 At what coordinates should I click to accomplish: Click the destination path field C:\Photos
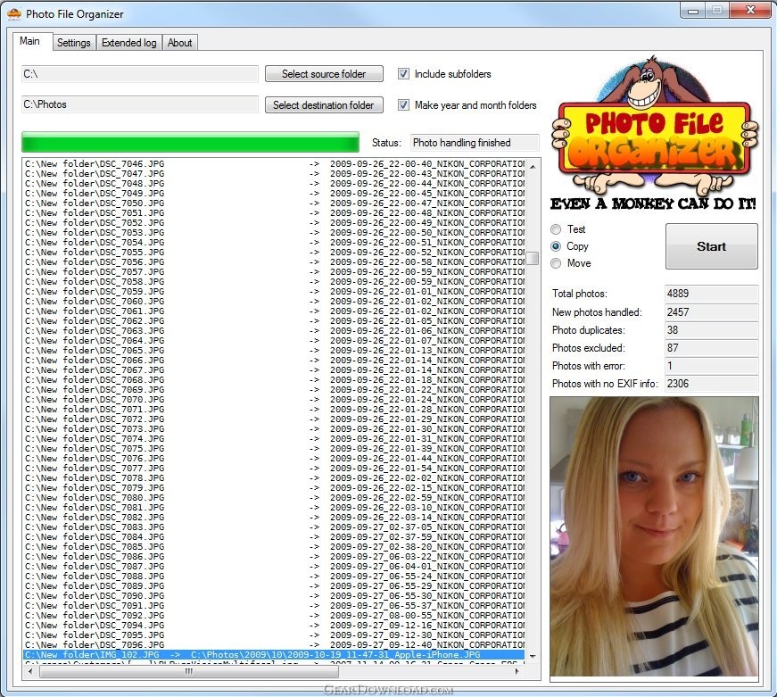140,104
